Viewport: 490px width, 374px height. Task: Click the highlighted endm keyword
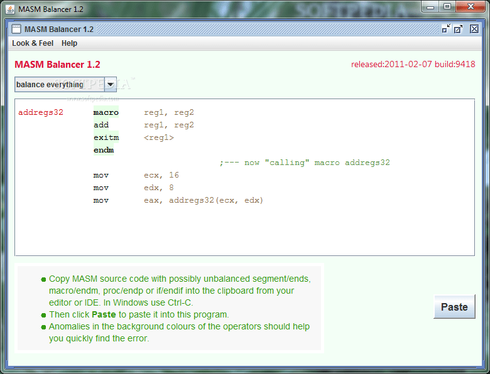(104, 149)
